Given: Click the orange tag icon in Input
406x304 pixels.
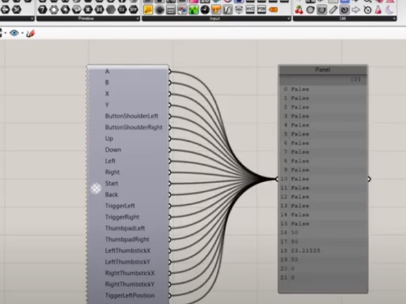Looking at the screenshot, I should [x=273, y=10].
